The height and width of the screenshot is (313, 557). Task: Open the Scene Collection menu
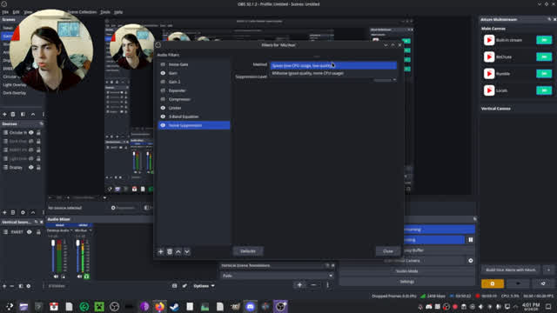tap(81, 12)
